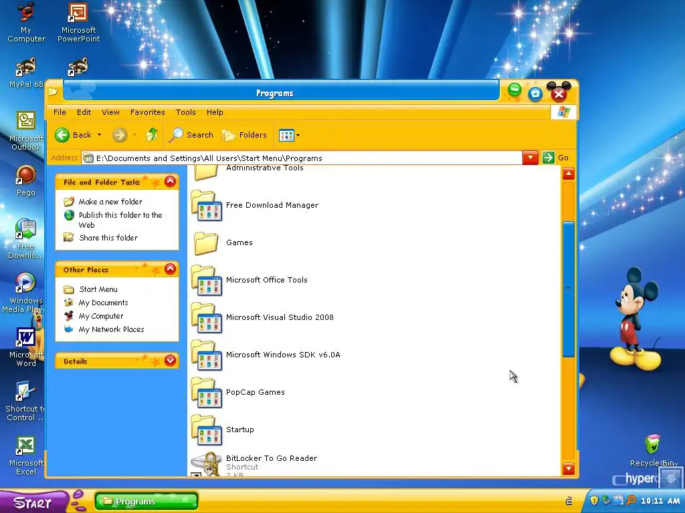Open the Edit menu
The image size is (685, 513).
coord(84,112)
